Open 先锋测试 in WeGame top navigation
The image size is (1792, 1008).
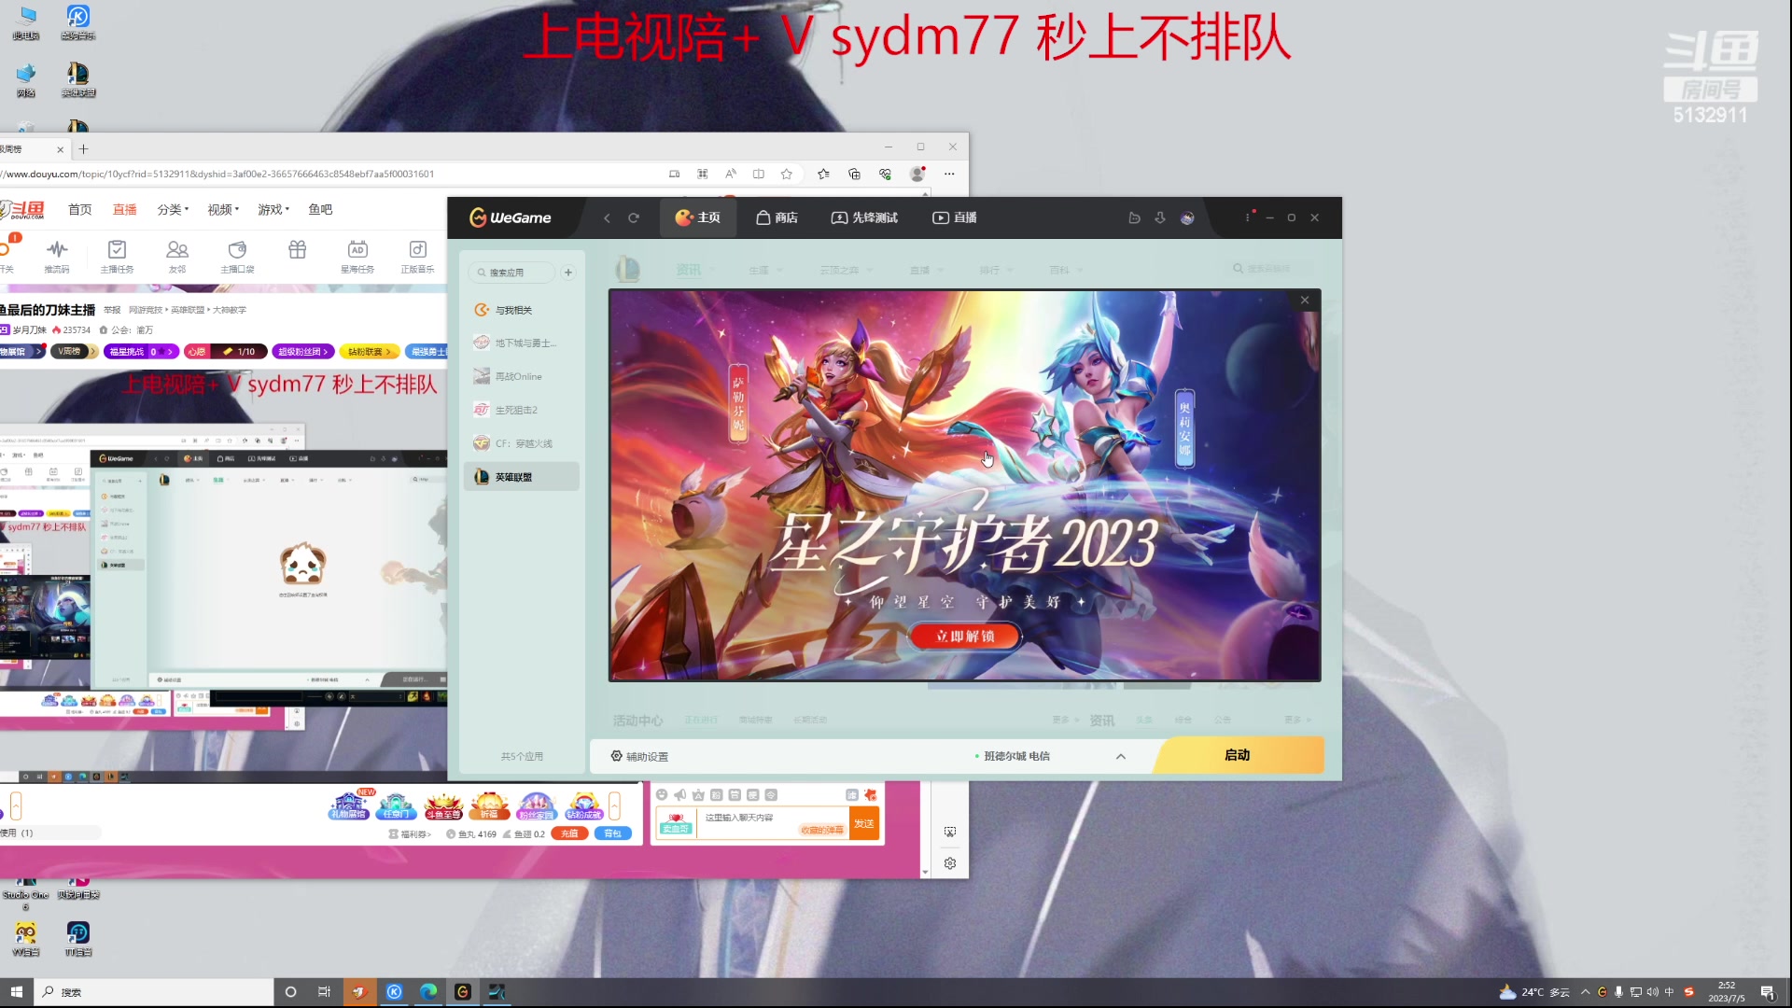tap(863, 217)
